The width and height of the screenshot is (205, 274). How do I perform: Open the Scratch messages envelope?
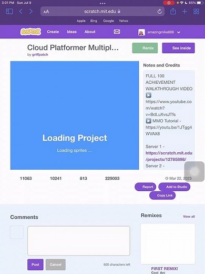coord(117,32)
